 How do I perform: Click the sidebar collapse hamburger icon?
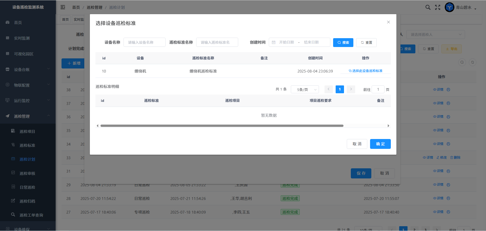[63, 7]
